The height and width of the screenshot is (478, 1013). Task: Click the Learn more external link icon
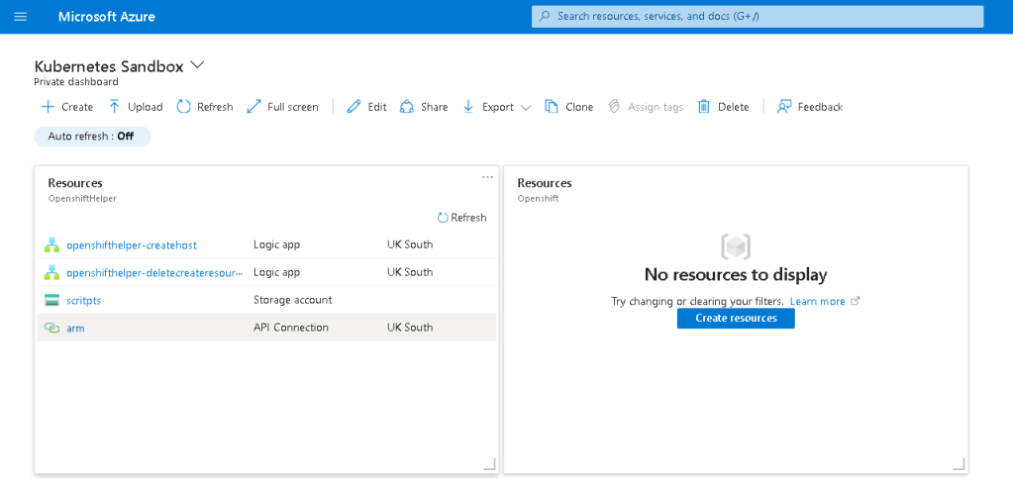click(856, 301)
